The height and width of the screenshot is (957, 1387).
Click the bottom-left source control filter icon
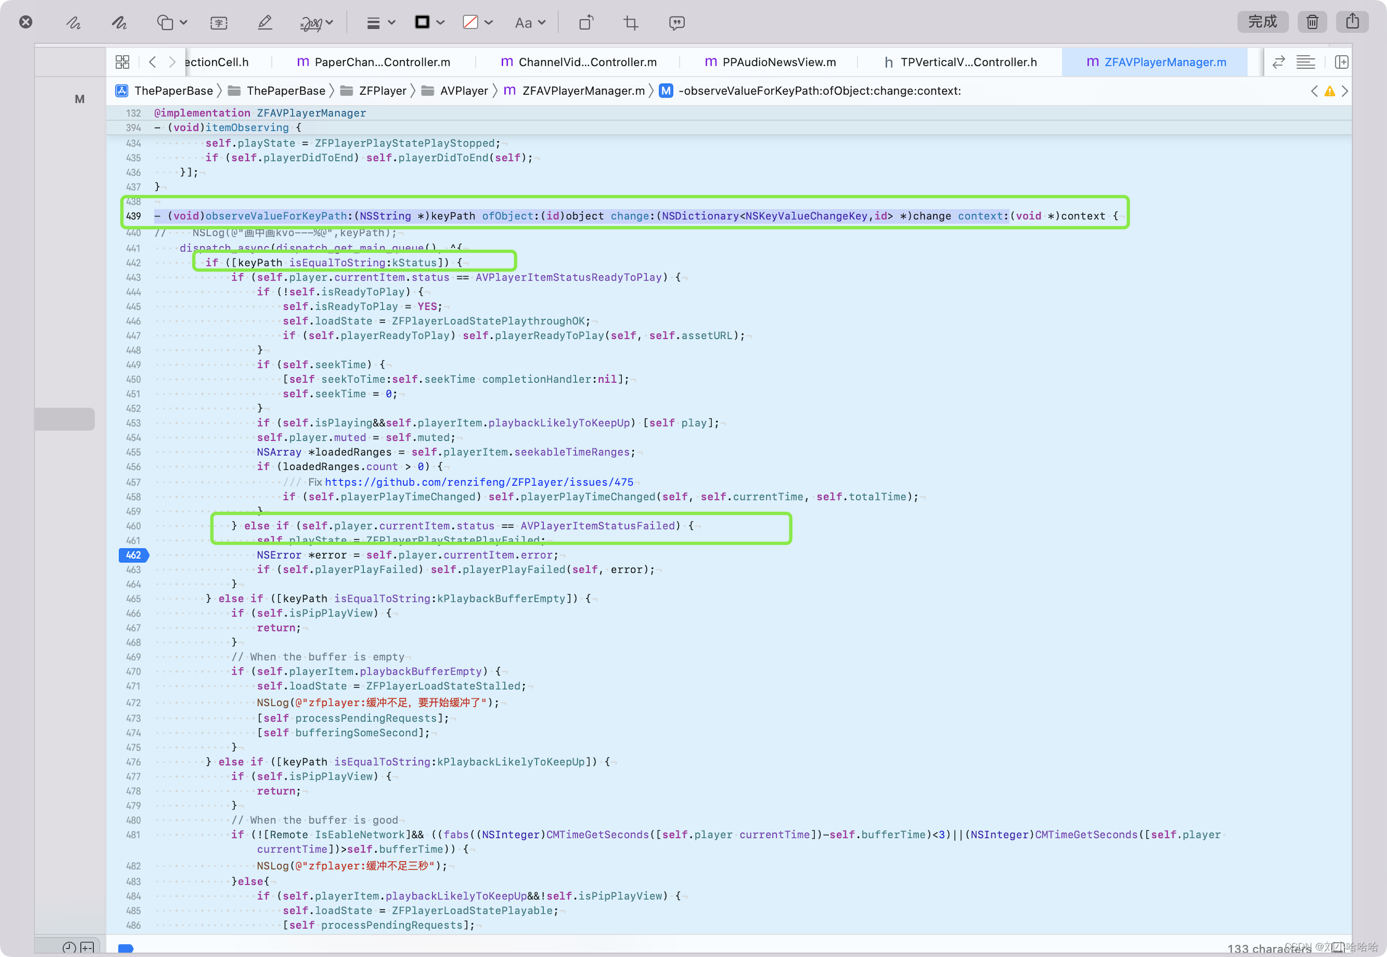click(87, 947)
